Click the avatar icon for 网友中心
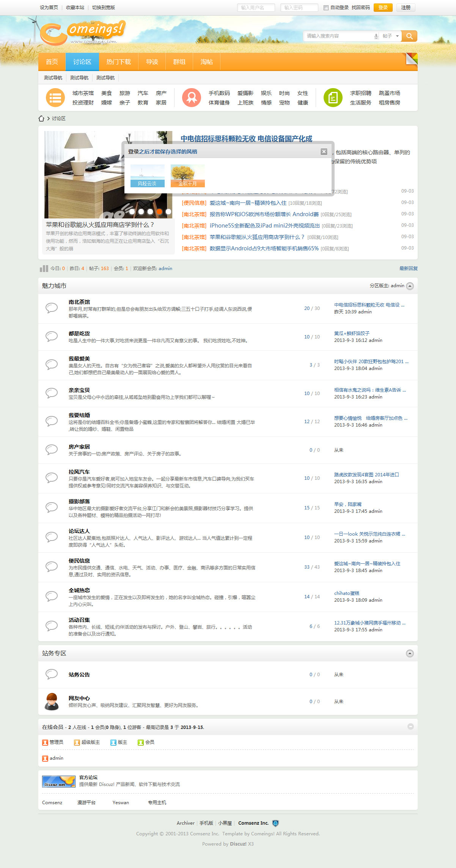 (52, 701)
